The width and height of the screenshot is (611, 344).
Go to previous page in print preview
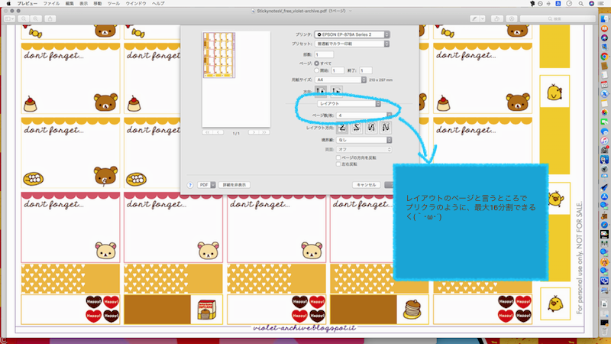(218, 132)
